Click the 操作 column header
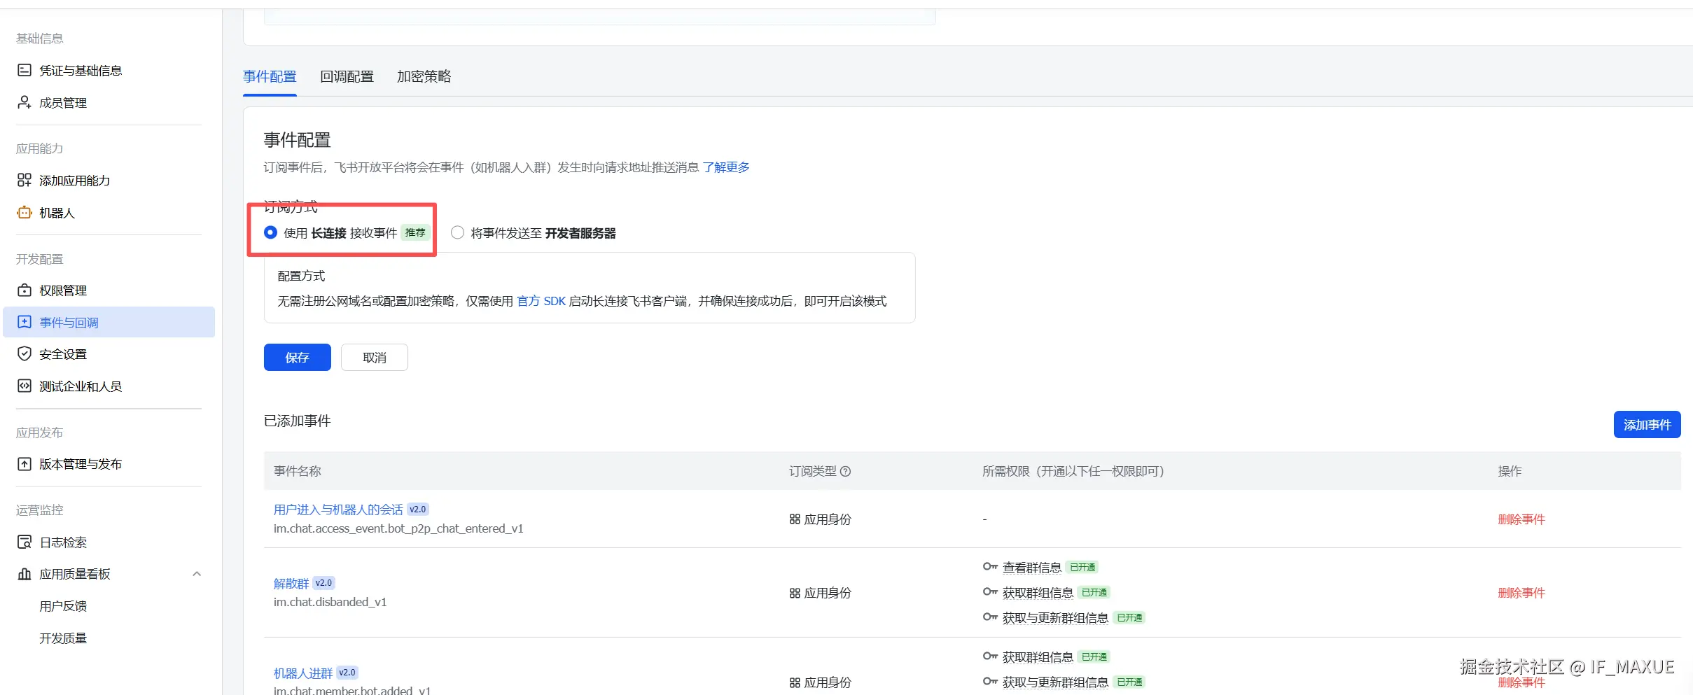The width and height of the screenshot is (1693, 695). click(1510, 471)
